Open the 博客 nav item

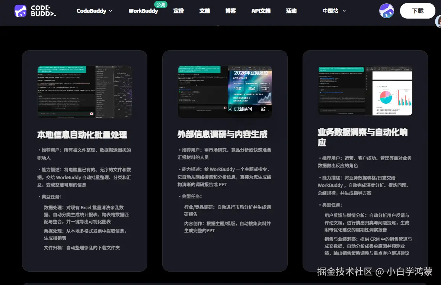click(x=230, y=11)
